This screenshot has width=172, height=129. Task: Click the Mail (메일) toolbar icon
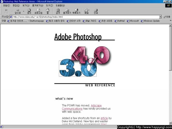point(86,11)
